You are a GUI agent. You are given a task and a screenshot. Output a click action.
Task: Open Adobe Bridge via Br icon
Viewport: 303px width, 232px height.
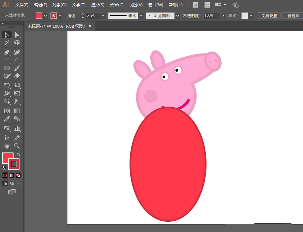point(195,5)
